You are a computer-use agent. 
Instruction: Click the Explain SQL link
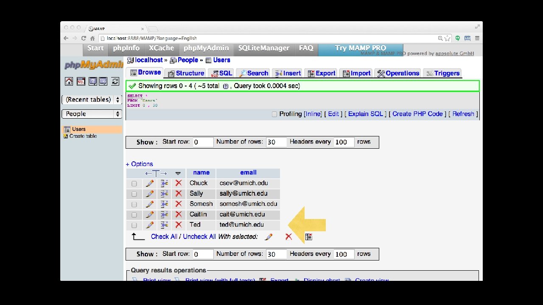click(x=365, y=114)
